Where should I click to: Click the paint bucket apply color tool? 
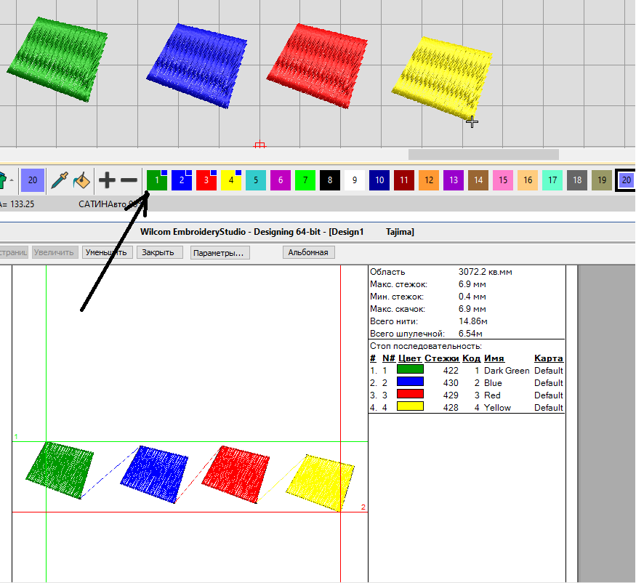pyautogui.click(x=81, y=180)
